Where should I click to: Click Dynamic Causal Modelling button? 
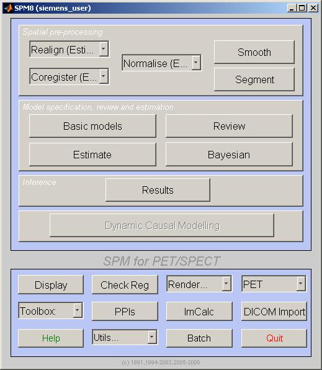click(x=162, y=225)
